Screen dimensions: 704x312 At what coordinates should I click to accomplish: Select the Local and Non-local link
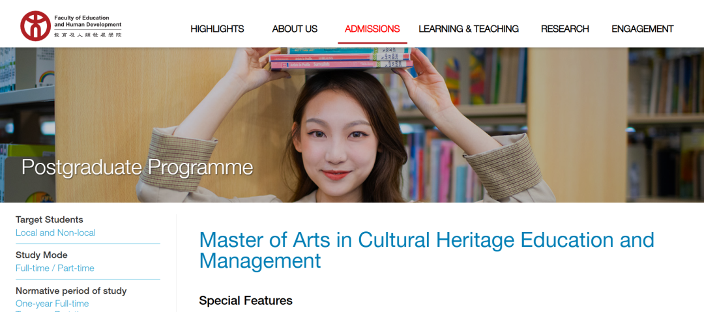click(x=55, y=233)
